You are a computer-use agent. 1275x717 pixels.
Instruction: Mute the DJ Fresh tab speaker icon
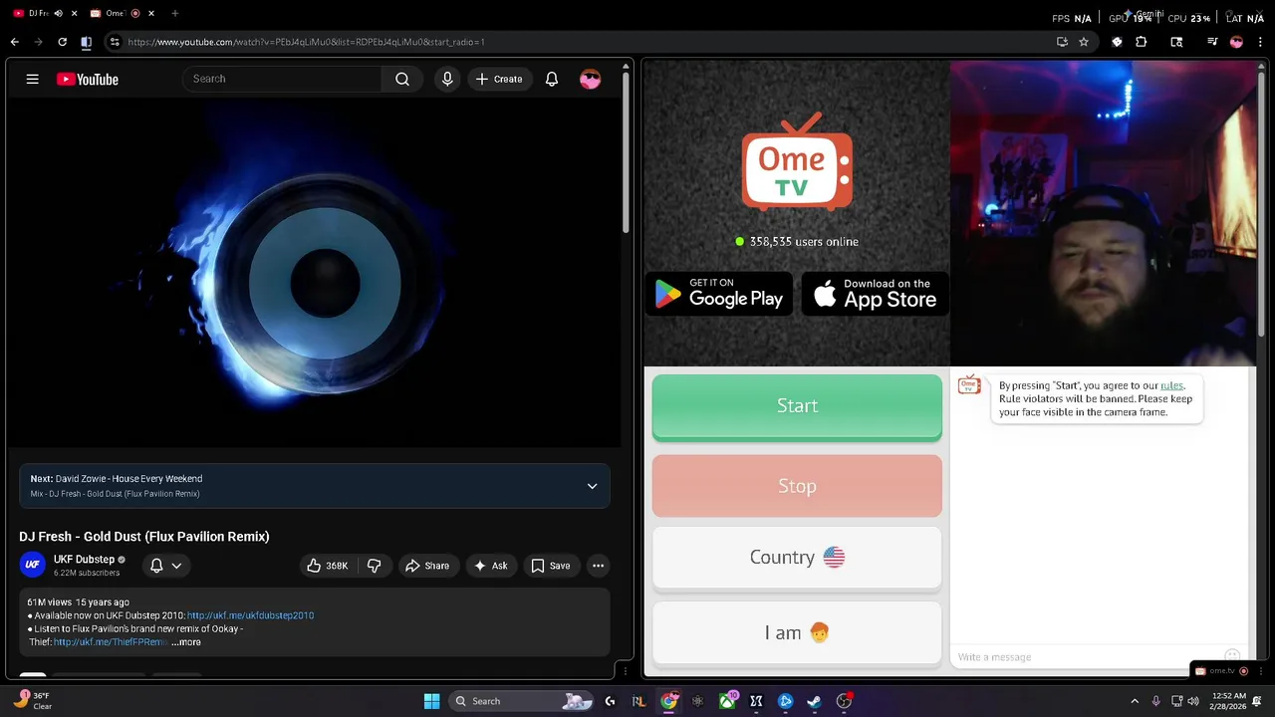point(58,13)
